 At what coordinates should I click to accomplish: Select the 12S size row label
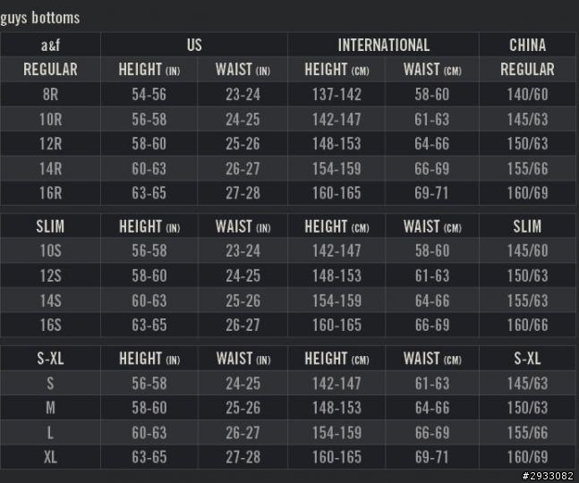click(51, 275)
